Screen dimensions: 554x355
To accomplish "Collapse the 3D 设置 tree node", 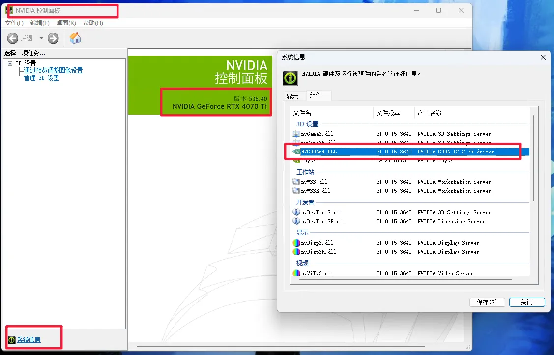I will pyautogui.click(x=10, y=63).
